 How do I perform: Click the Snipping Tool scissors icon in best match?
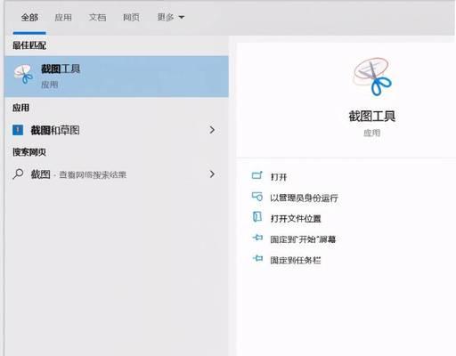[23, 74]
